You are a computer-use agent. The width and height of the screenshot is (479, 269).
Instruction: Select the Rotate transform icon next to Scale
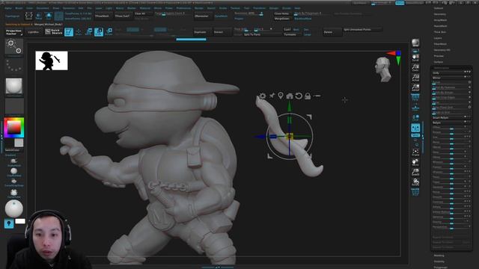click(109, 32)
